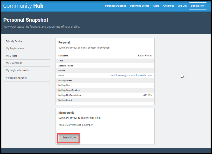The image size is (212, 154).
Task: Navigate to Checkout
Action: (x=168, y=6)
